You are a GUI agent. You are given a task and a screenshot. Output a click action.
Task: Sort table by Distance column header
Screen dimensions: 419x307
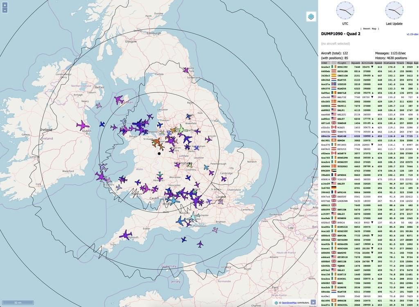pyautogui.click(x=389, y=63)
